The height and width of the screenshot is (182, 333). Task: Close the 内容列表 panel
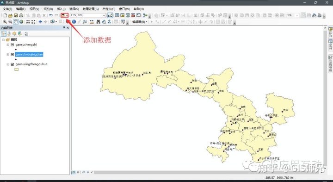[68, 28]
